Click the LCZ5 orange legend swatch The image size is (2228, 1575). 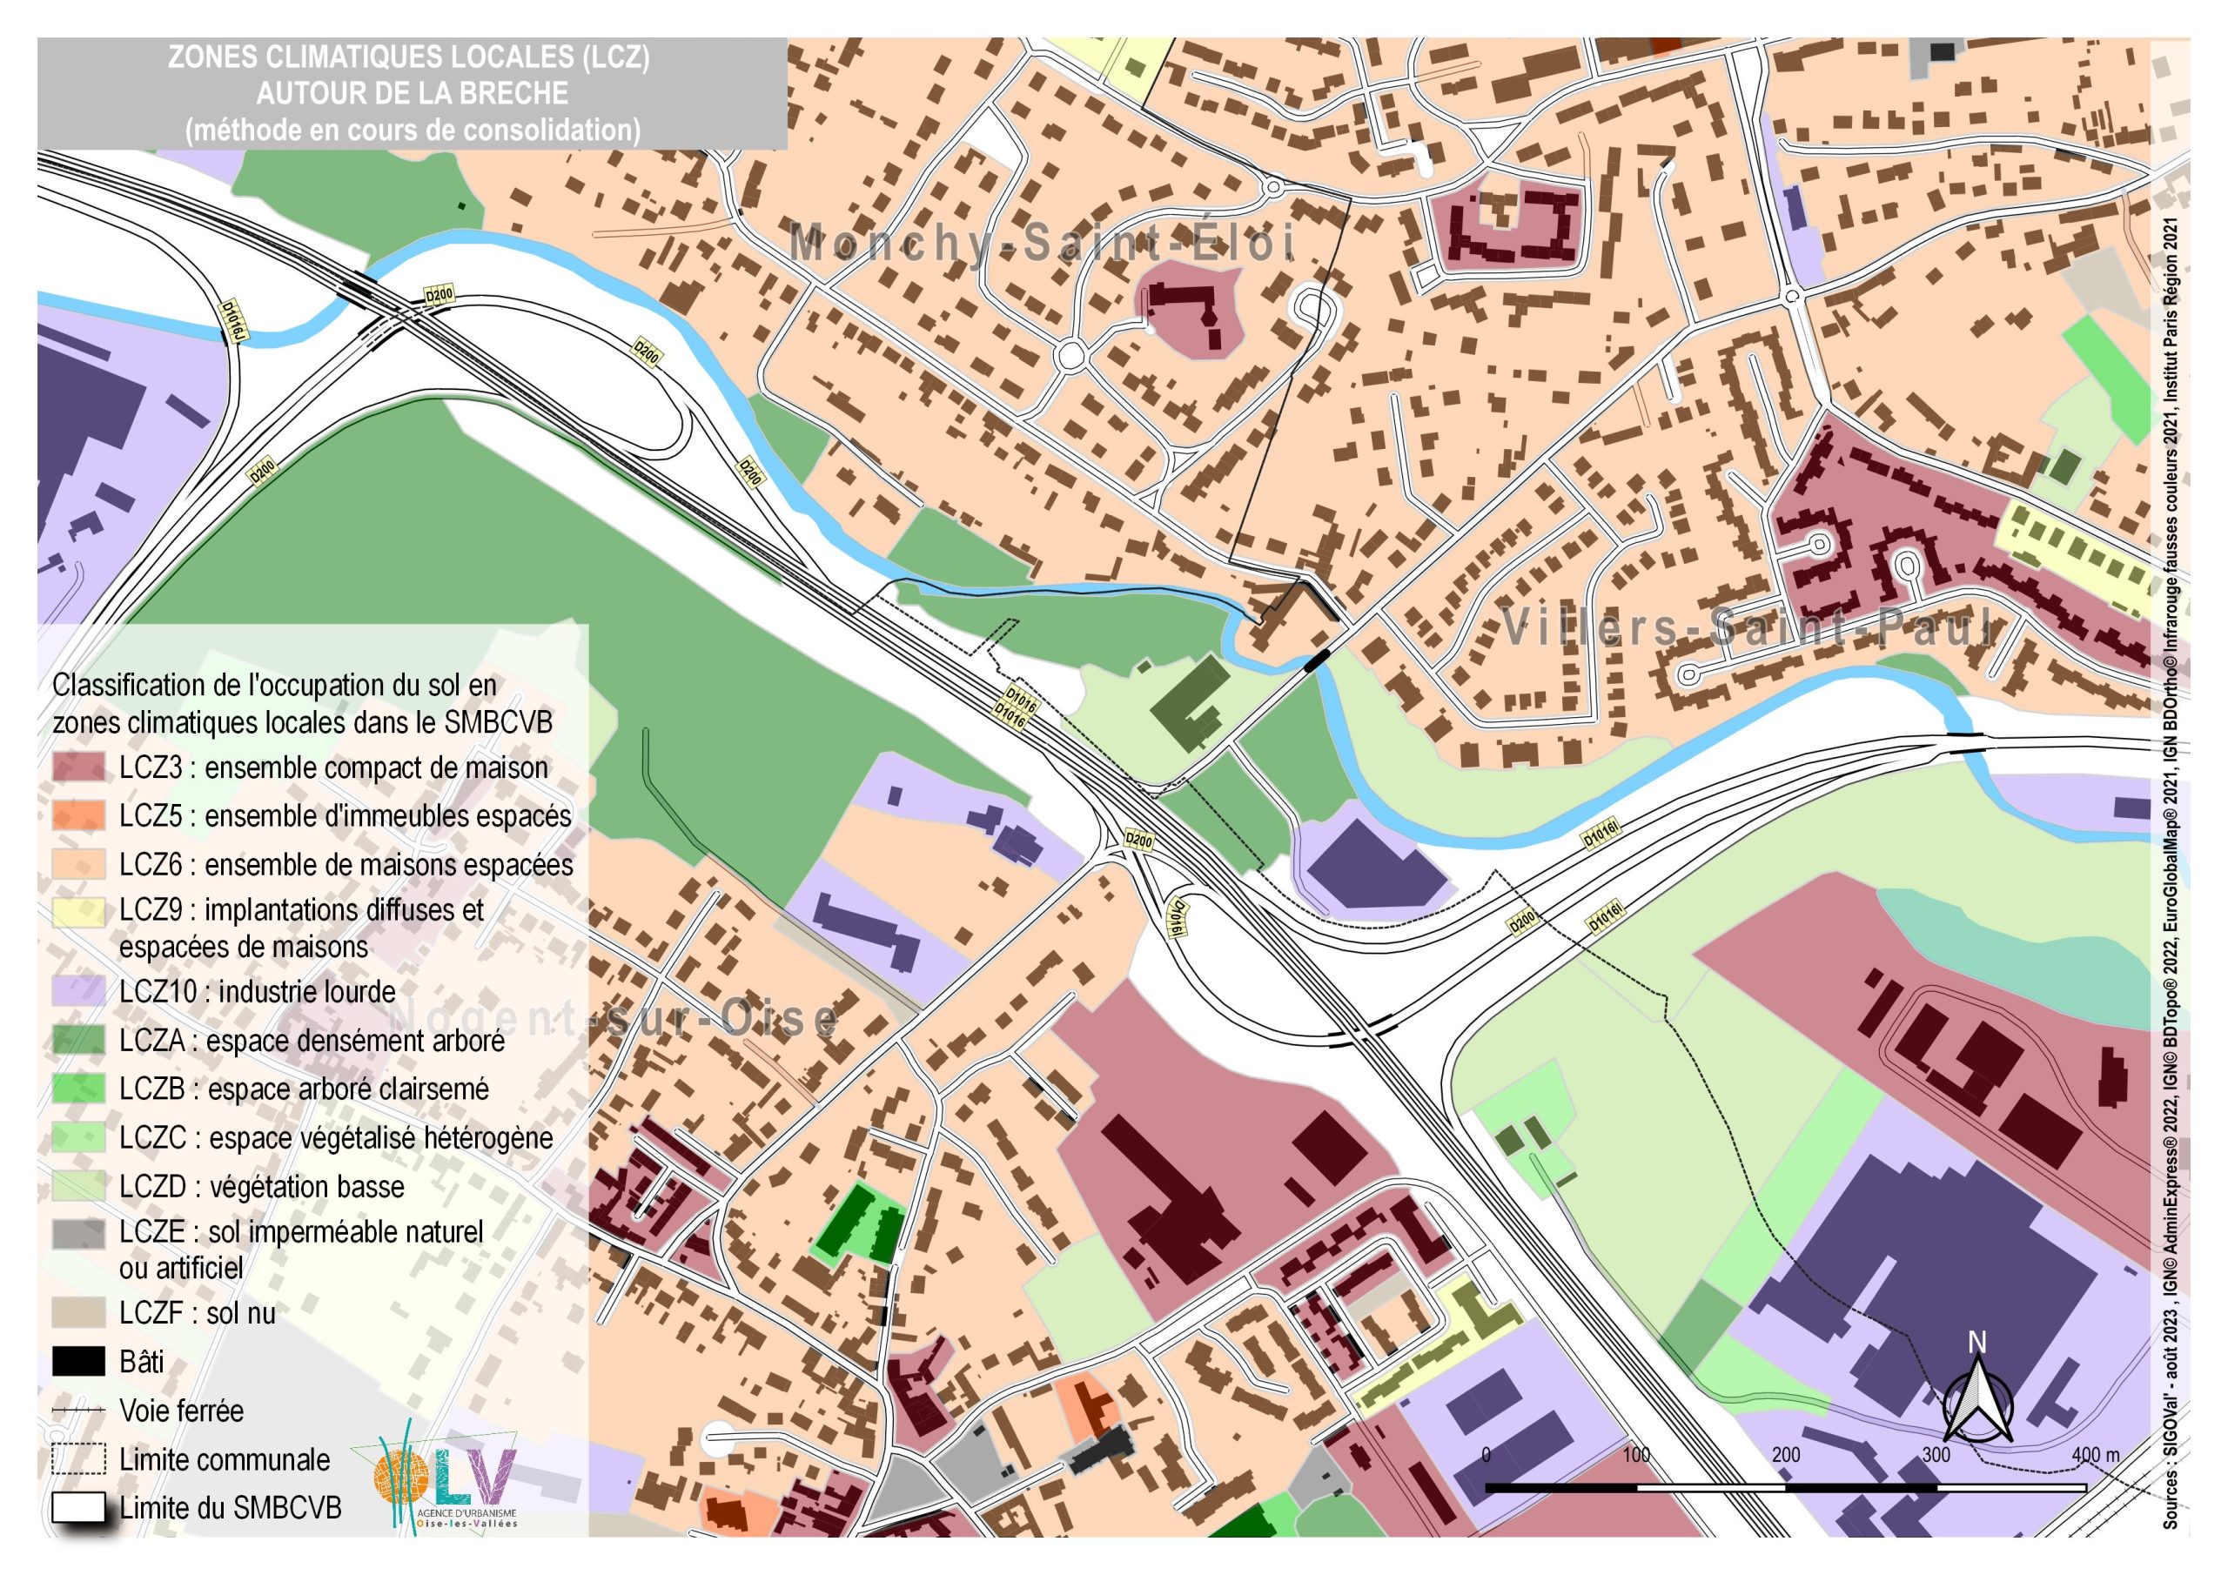tap(78, 815)
